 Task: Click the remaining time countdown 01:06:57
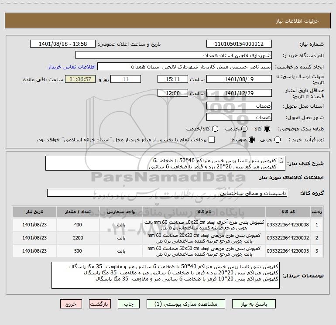coord(80,79)
